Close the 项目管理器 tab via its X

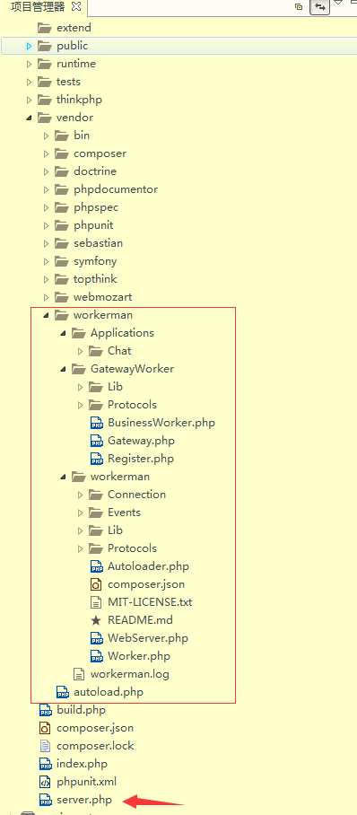pos(76,7)
